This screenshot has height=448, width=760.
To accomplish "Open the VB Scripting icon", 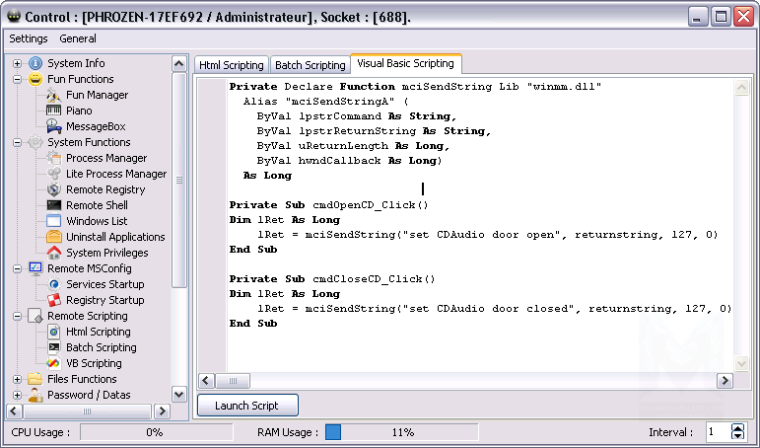I will point(54,363).
